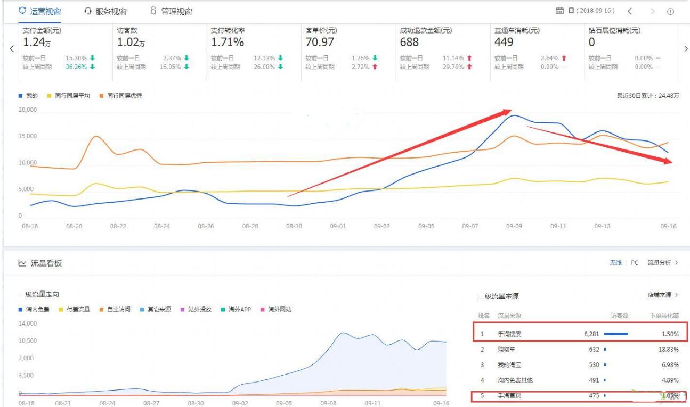
Task: Click the 29.78% week-over-week refund change
Action: coord(453,67)
